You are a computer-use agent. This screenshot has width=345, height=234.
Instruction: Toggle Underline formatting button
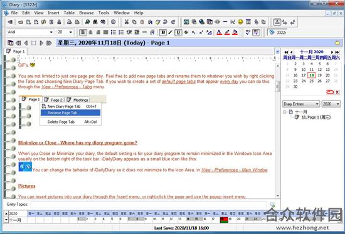tap(178, 33)
